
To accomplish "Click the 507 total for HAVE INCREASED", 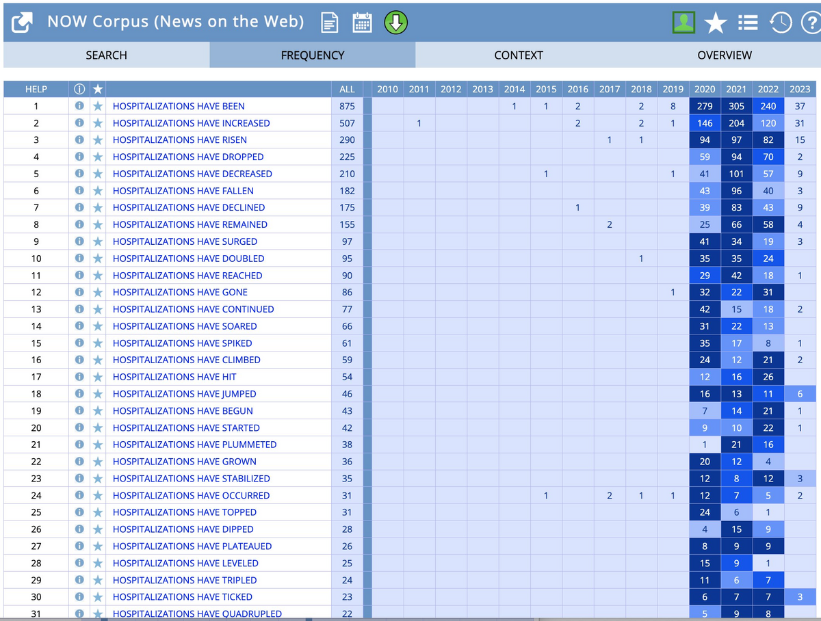I will click(347, 123).
